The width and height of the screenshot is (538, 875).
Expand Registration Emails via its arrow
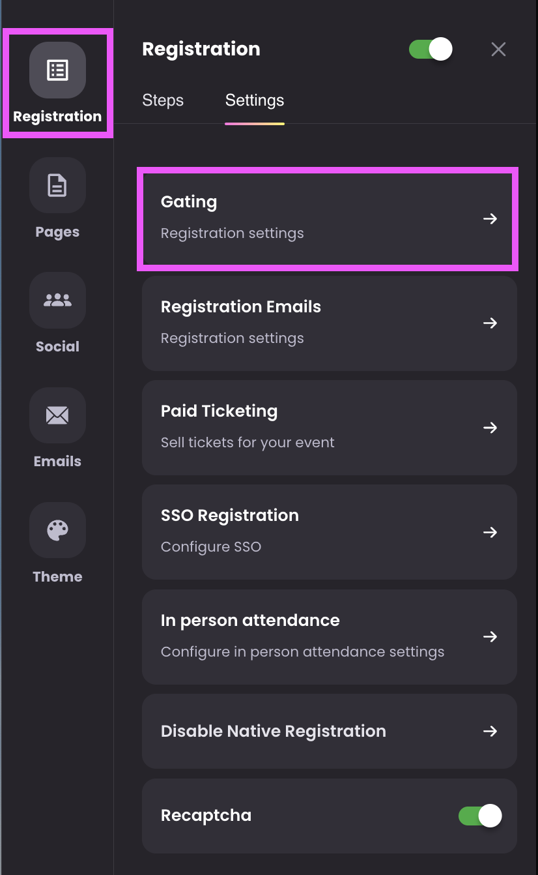490,323
